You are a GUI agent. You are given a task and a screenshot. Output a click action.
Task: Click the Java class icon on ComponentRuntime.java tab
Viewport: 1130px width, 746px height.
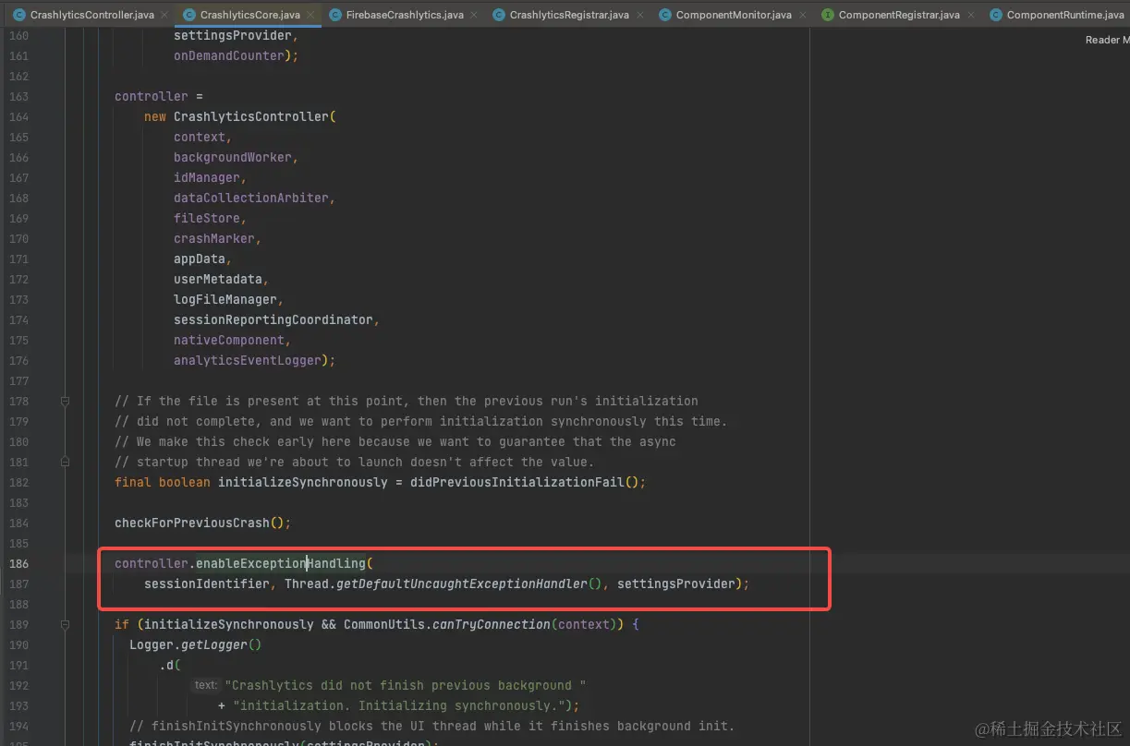click(x=995, y=15)
